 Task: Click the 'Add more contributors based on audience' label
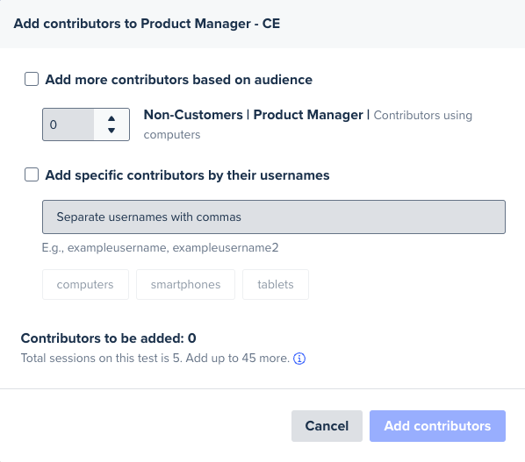179,80
